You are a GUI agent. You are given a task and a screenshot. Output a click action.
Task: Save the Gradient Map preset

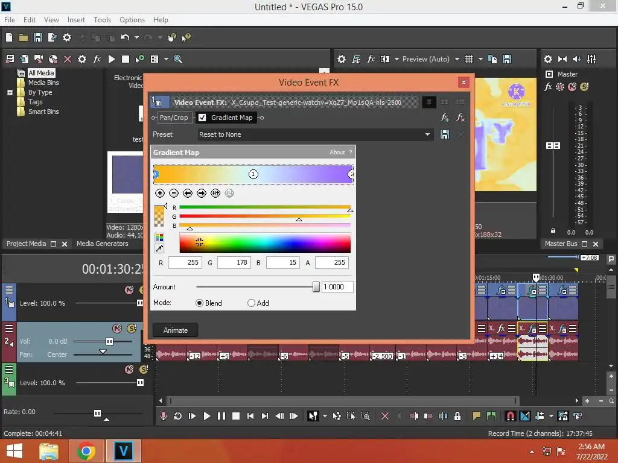click(x=445, y=134)
